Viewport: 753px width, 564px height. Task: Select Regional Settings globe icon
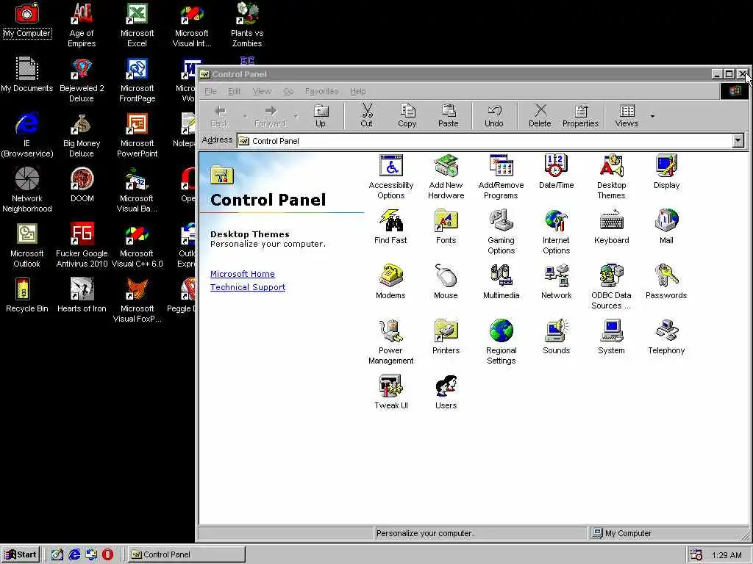tap(501, 342)
